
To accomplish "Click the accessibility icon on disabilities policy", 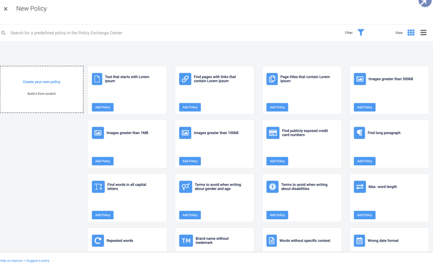I will tap(272, 187).
